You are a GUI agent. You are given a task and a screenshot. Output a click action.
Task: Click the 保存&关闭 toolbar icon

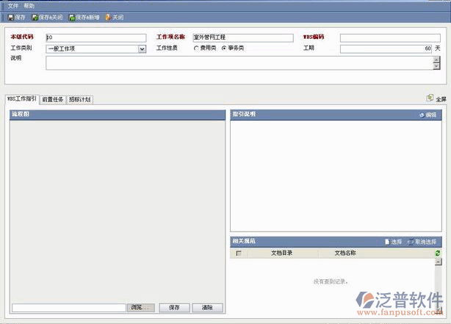click(35, 18)
